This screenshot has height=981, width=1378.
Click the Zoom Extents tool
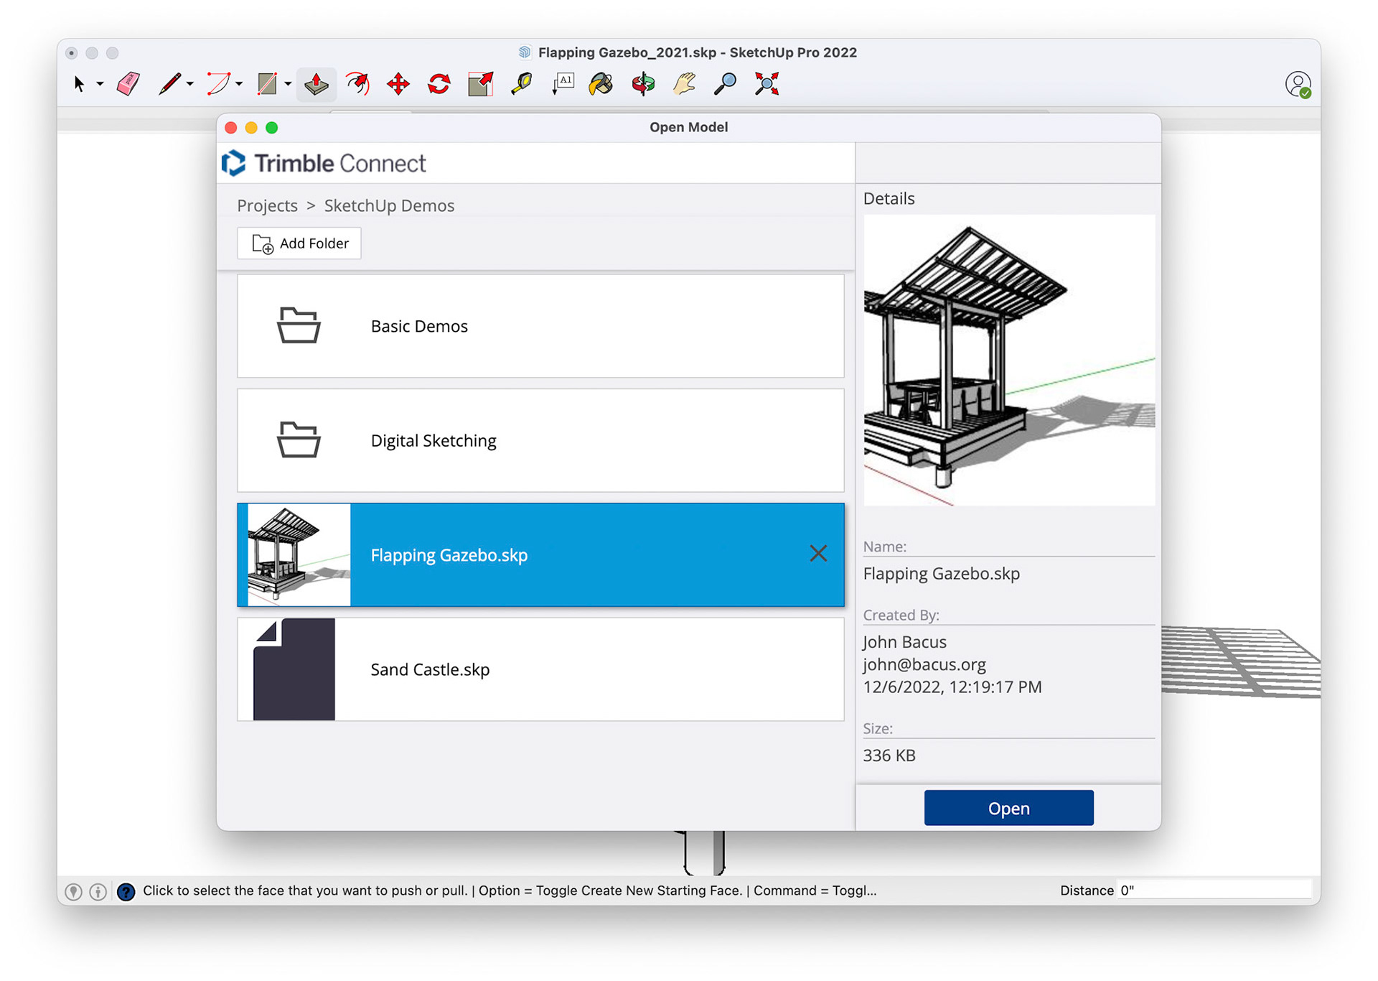(767, 84)
